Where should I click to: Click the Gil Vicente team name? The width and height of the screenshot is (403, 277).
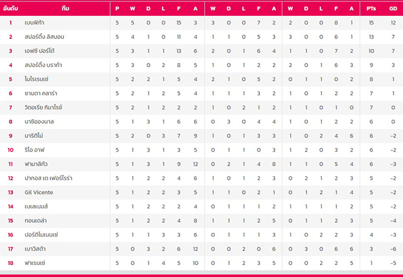click(x=39, y=192)
